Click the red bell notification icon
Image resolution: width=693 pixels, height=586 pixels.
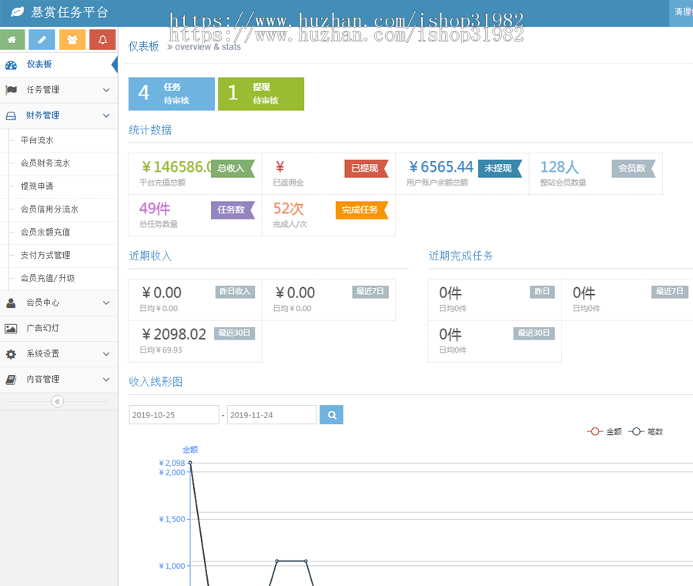click(102, 40)
